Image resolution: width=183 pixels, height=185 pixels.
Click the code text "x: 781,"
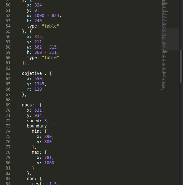pyautogui.click(x=45, y=158)
